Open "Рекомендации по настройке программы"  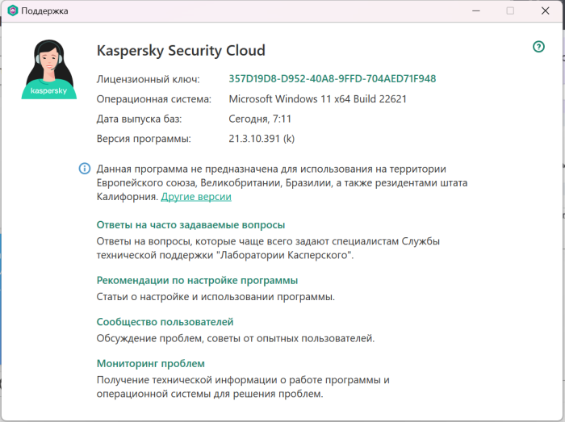click(x=197, y=280)
